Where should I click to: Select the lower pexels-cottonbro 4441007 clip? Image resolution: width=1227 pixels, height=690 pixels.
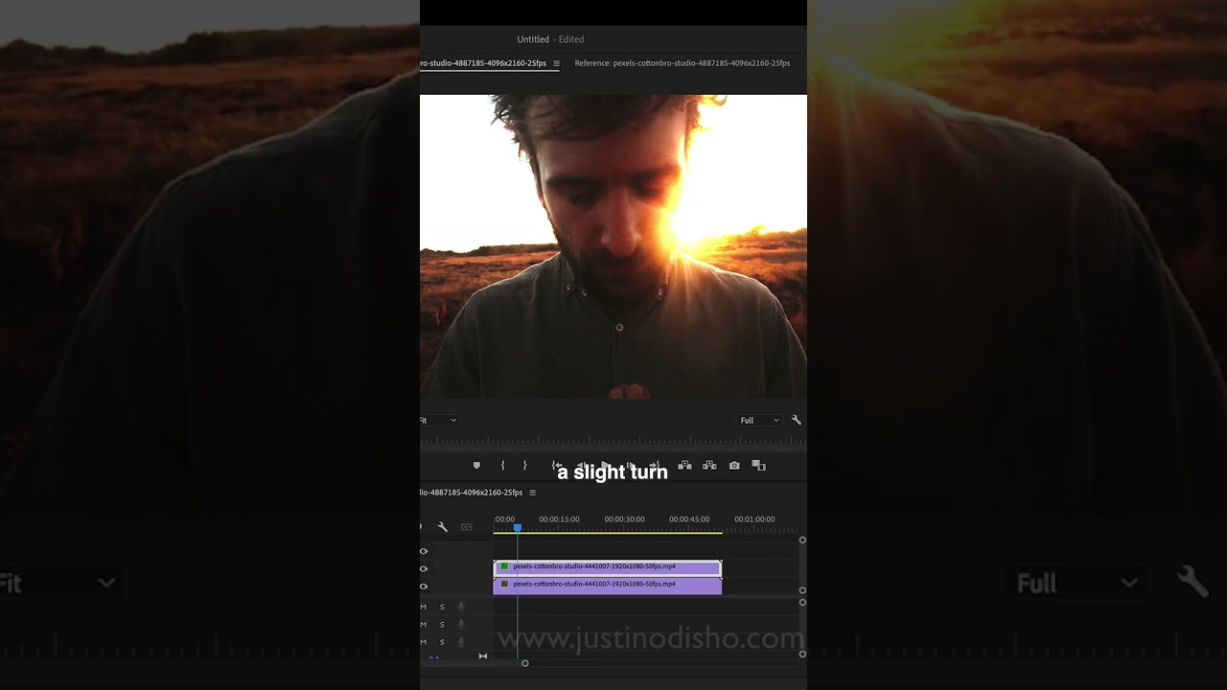pos(608,585)
